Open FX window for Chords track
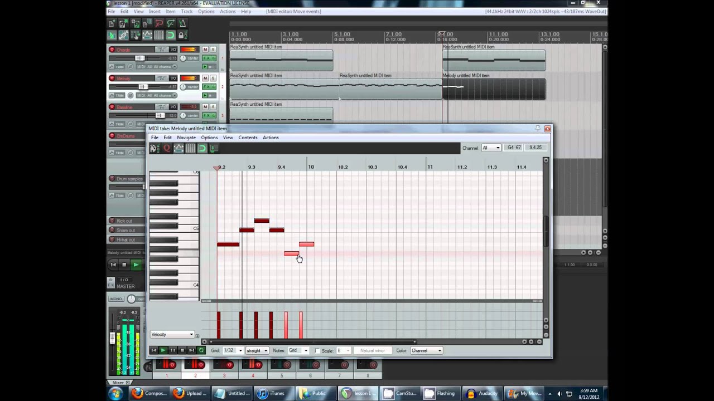Image resolution: width=714 pixels, height=401 pixels. click(x=208, y=58)
